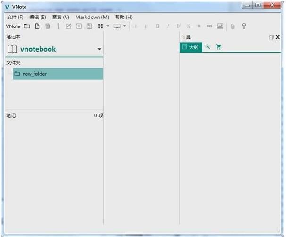The width and height of the screenshot is (286, 237).
Task: Toggle italic formatting in toolbar
Action: coord(168,26)
